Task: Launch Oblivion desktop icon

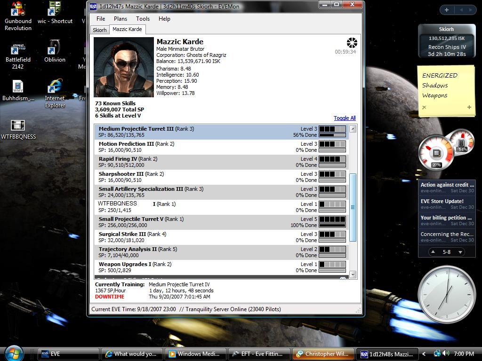Action: pos(55,51)
